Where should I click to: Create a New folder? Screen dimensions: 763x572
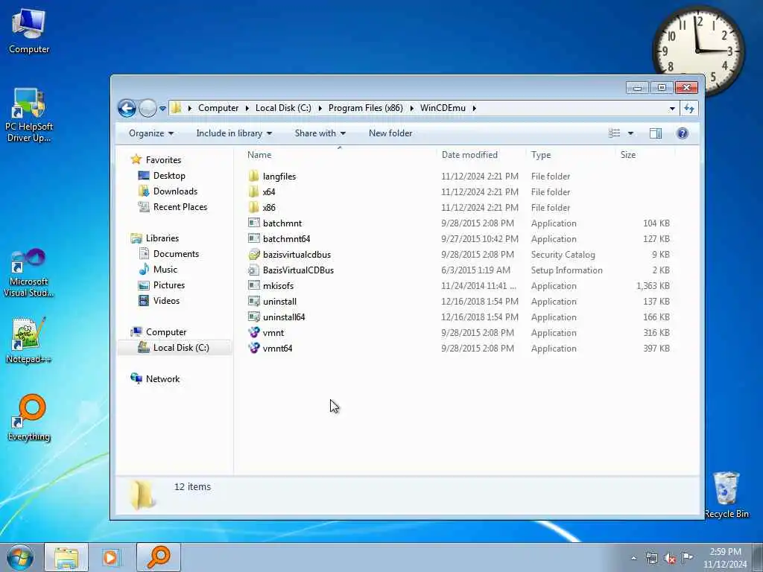(x=390, y=133)
